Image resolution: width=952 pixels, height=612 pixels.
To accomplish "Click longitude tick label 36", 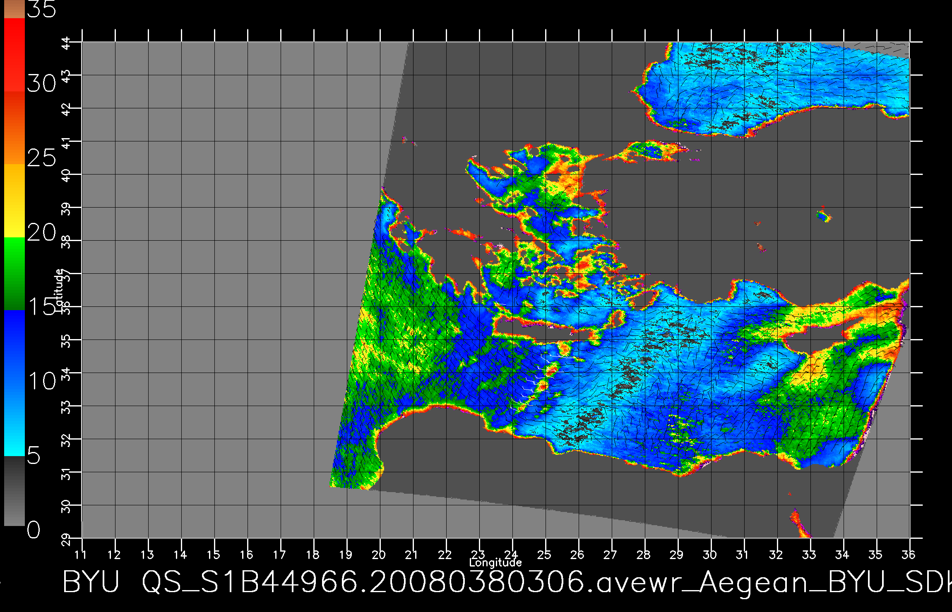I will [908, 555].
